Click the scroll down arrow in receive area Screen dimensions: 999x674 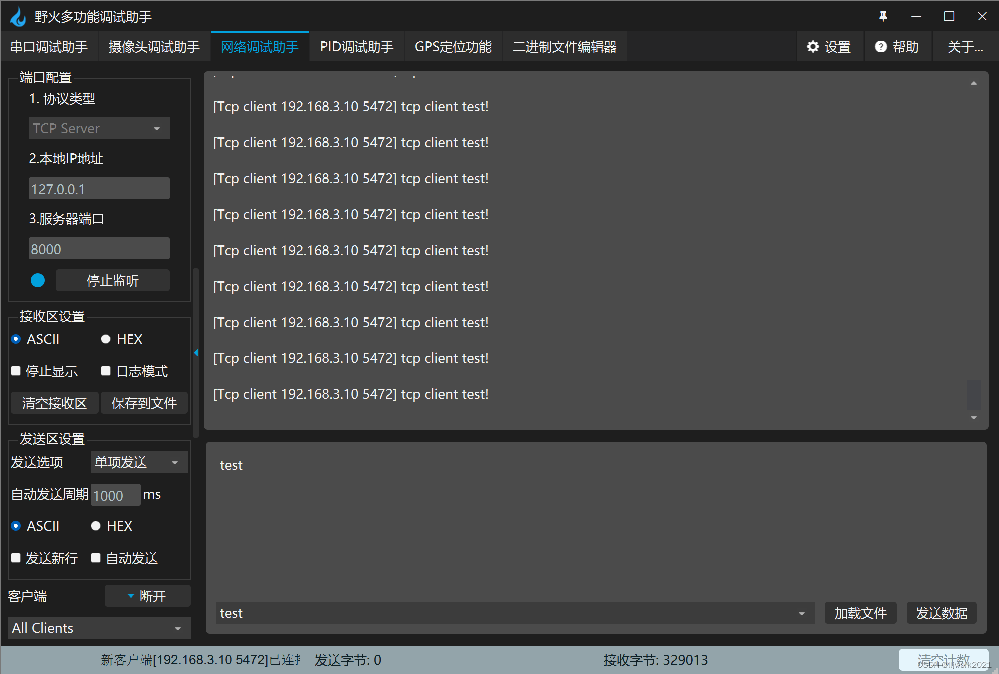(x=973, y=417)
